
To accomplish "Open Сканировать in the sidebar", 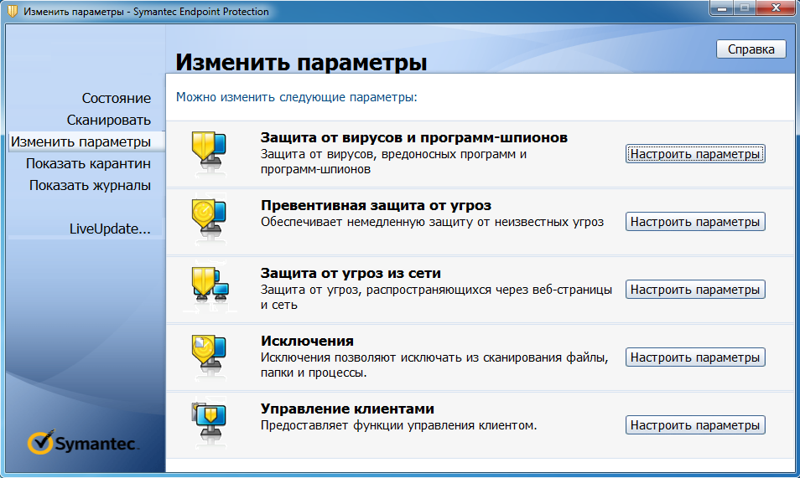I will [x=109, y=120].
